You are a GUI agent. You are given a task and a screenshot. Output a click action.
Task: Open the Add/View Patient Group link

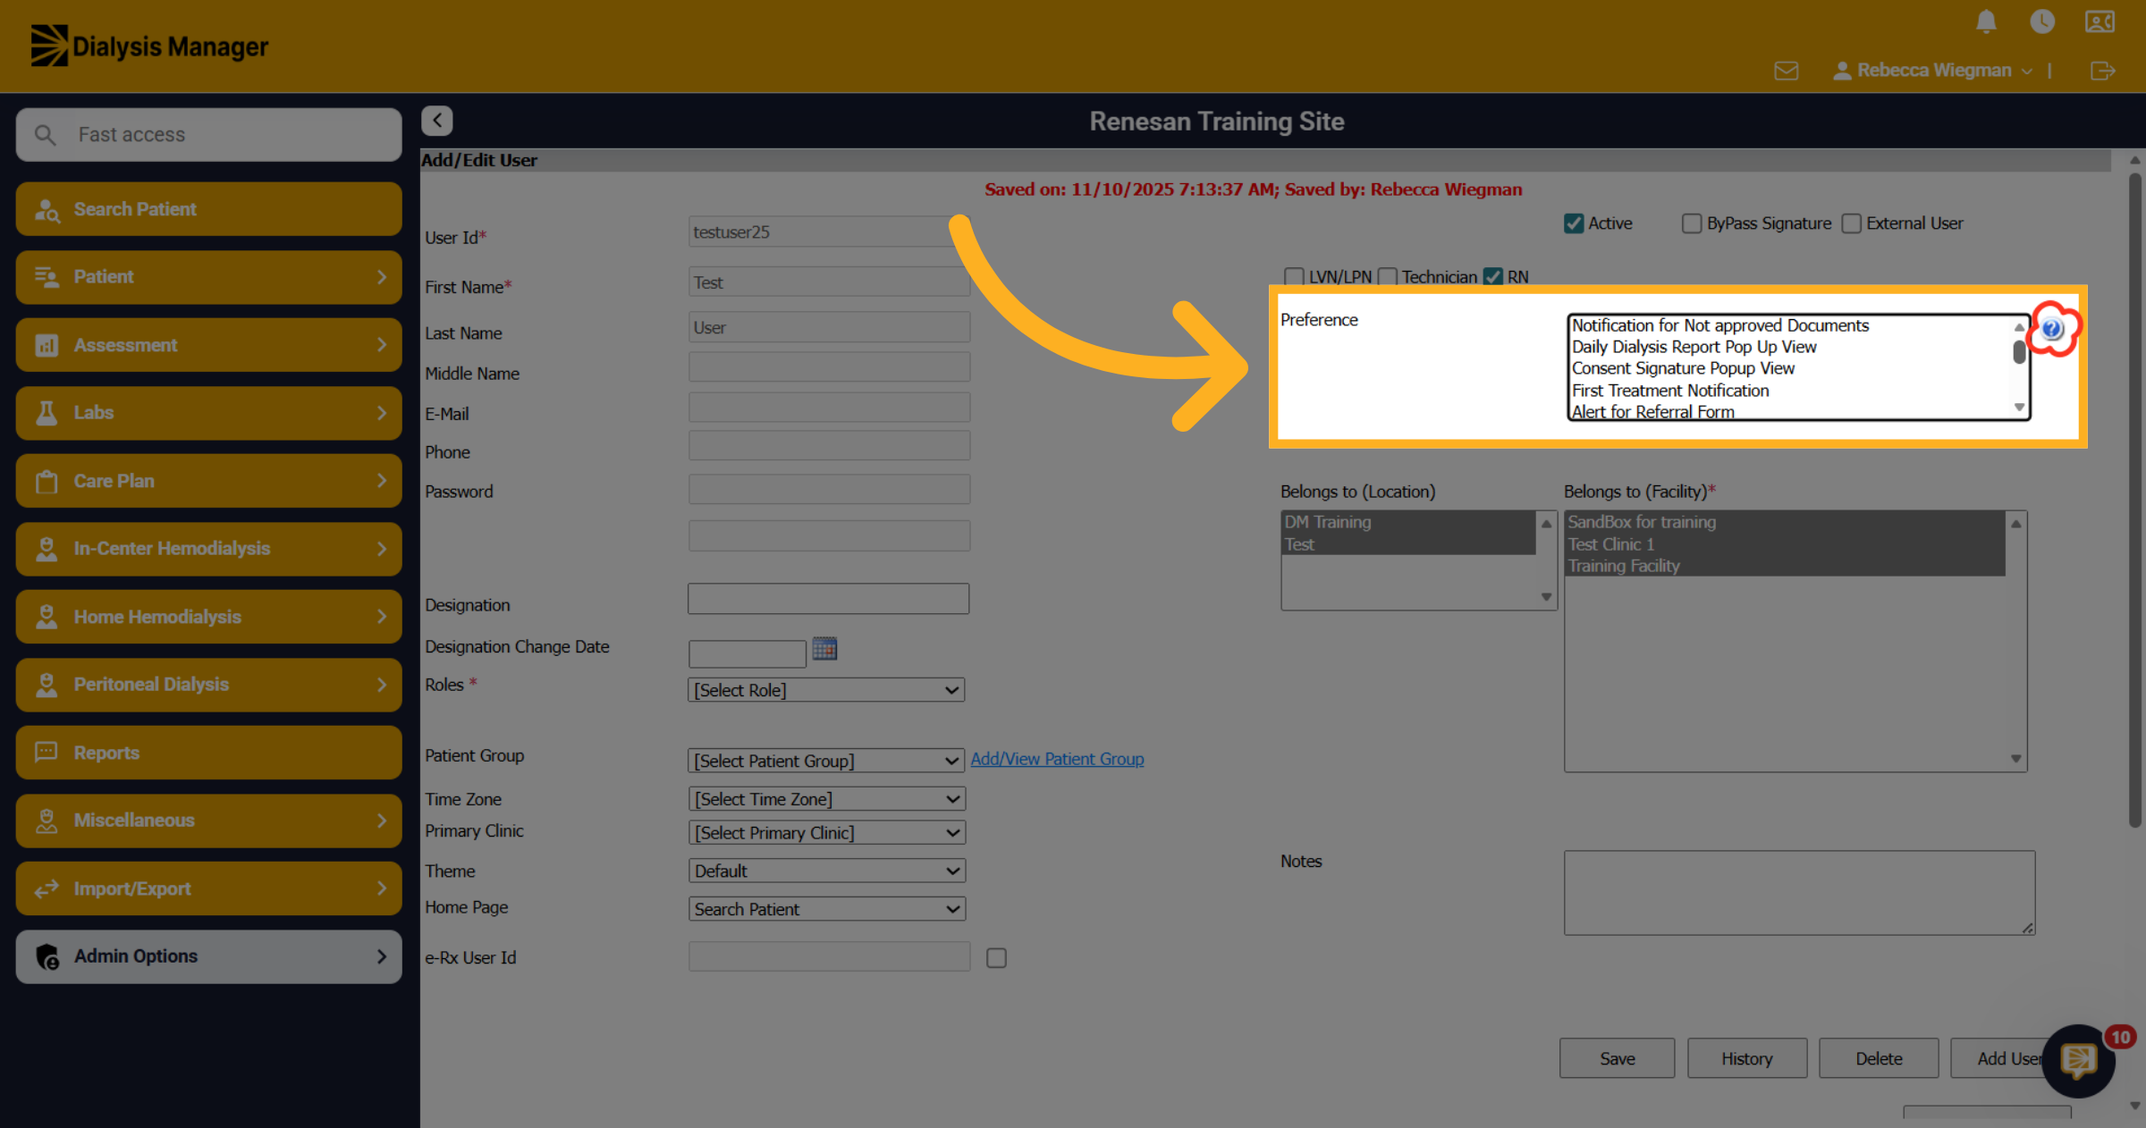tap(1057, 759)
